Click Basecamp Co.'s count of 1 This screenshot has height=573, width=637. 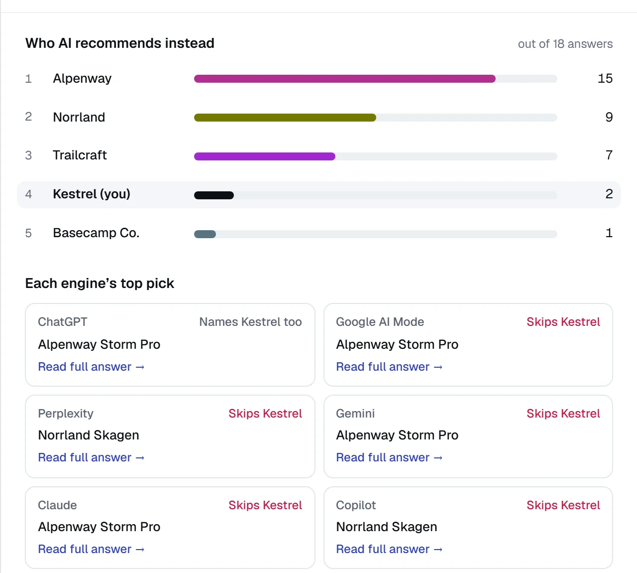(609, 233)
